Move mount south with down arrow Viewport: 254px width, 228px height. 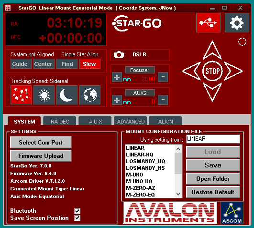(x=212, y=92)
